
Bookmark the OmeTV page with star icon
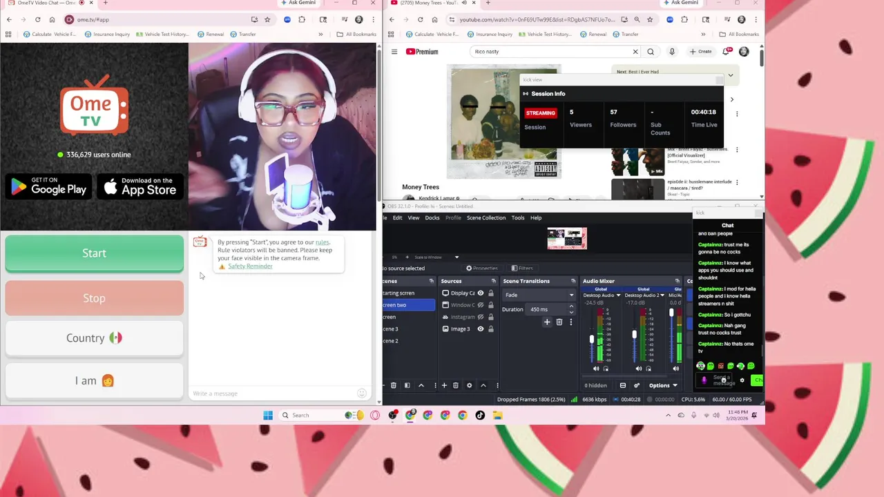267,19
